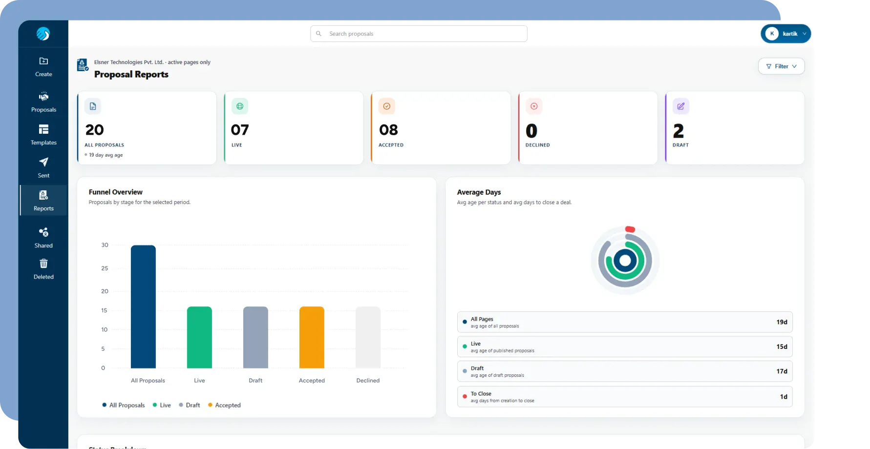
Task: Click the Average Days heading
Action: pyautogui.click(x=479, y=192)
